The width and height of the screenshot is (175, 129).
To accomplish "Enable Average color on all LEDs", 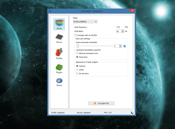I will [85, 35].
